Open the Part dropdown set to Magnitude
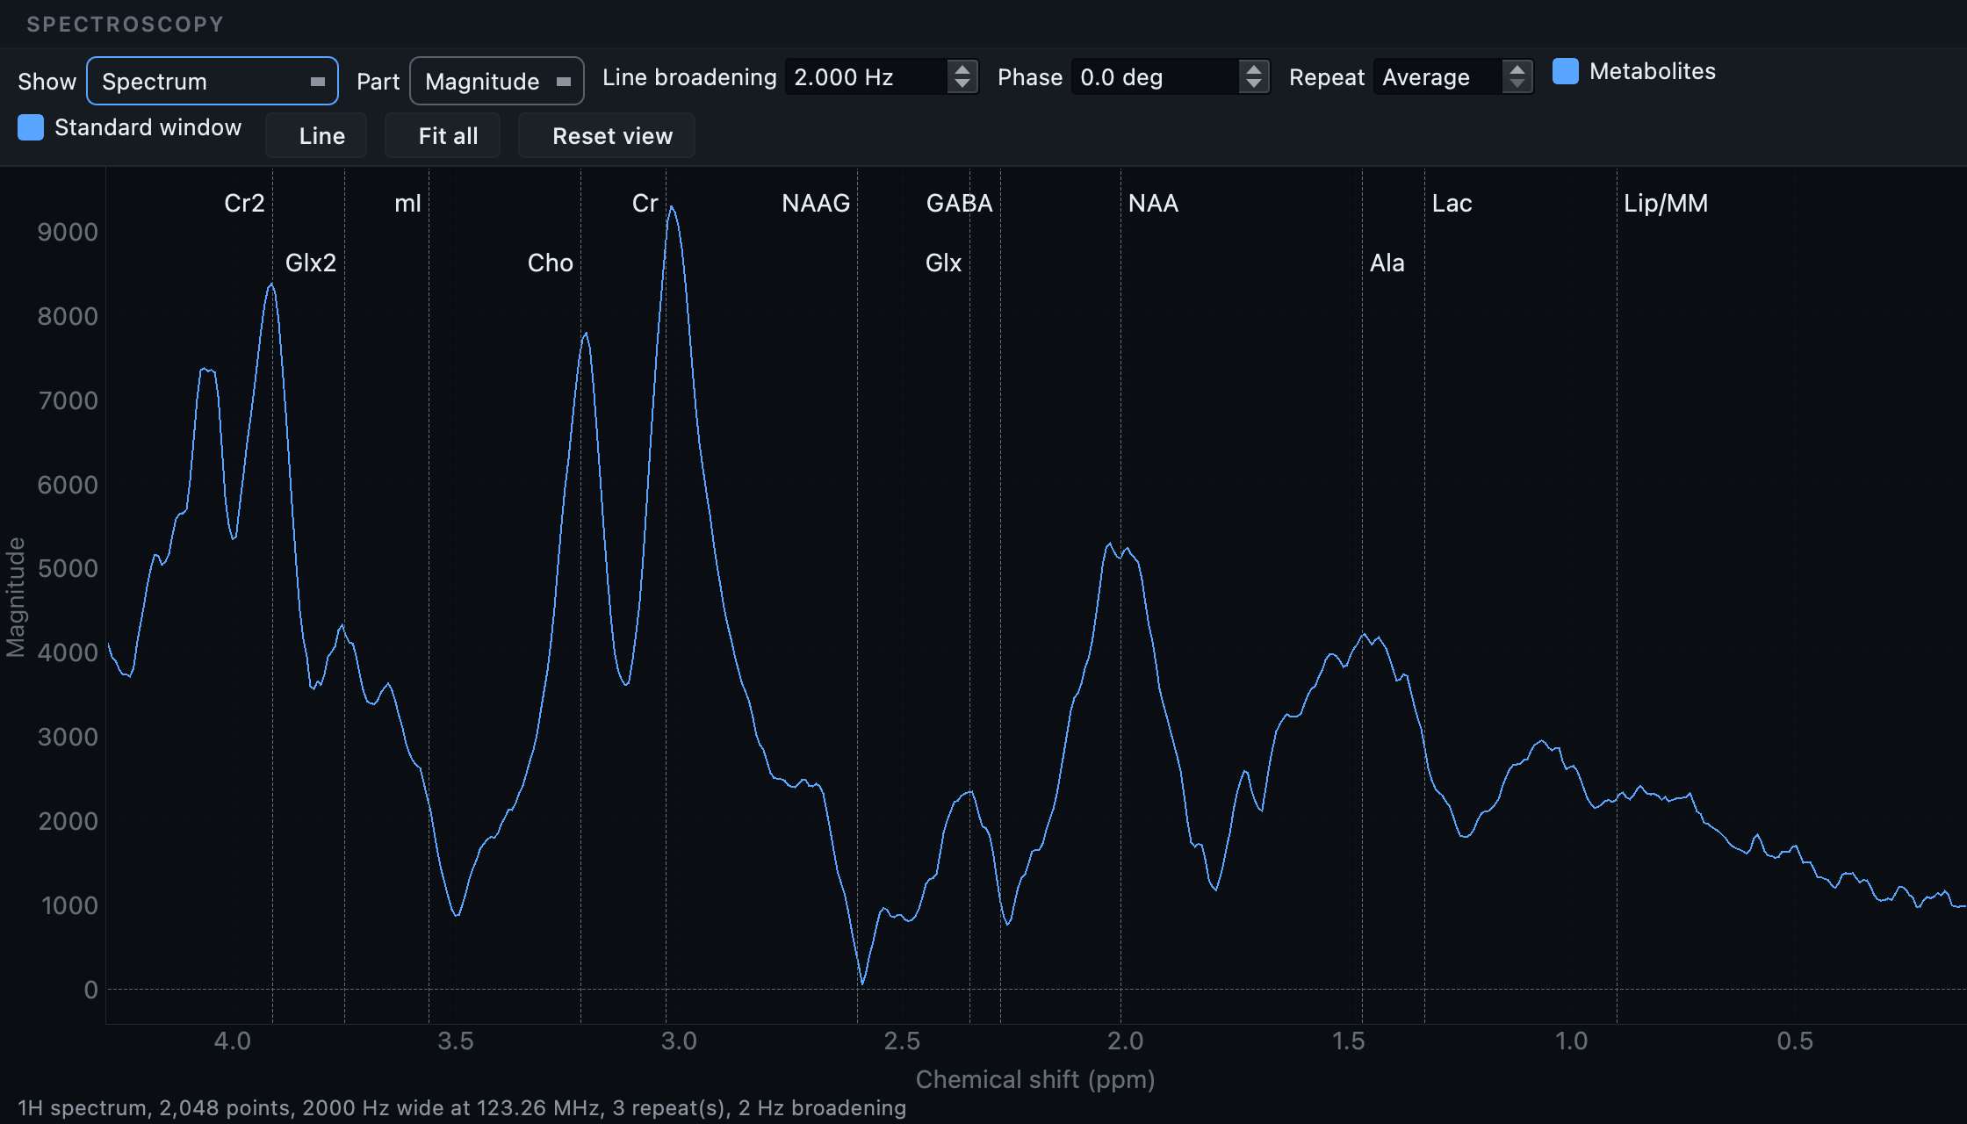This screenshot has height=1124, width=1967. click(x=497, y=81)
